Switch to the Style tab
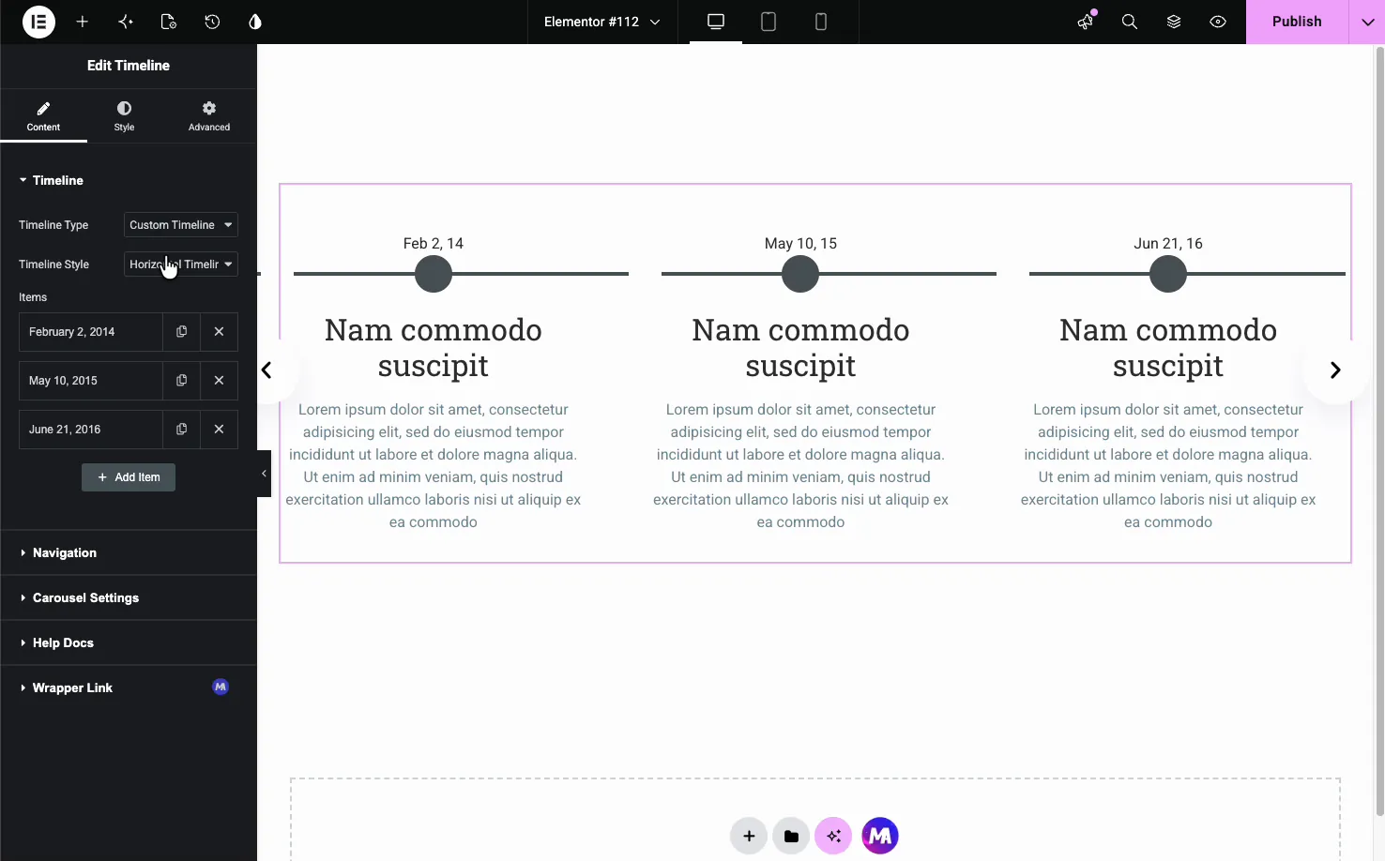1385x861 pixels. (x=124, y=116)
